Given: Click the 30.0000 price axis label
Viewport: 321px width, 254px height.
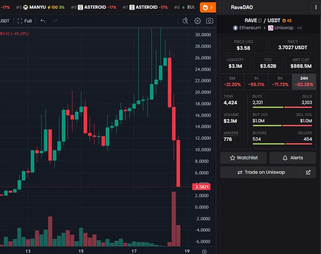Looking at the screenshot, I should pos(203,35).
